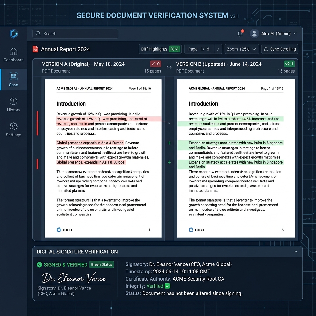Open the Dashboard section
The image size is (316, 316).
pyautogui.click(x=14, y=55)
